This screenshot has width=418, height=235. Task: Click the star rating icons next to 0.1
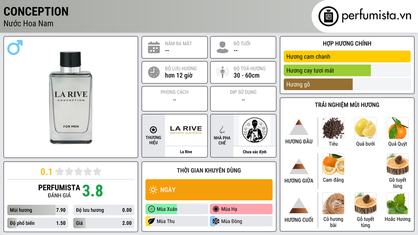tap(78, 171)
